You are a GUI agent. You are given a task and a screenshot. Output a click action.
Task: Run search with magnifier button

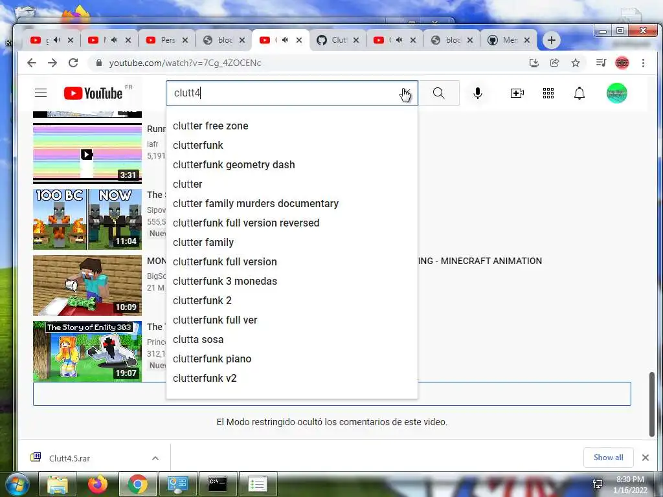tap(439, 93)
